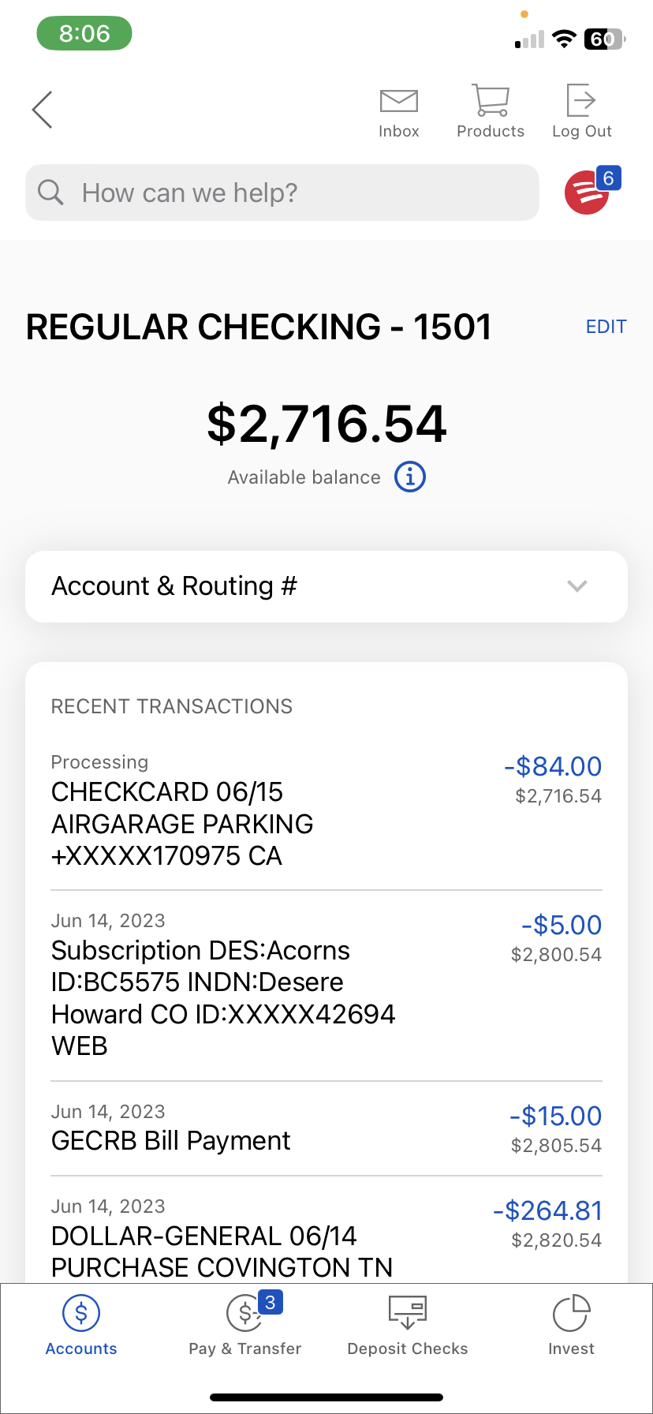The width and height of the screenshot is (653, 1414).
Task: Open the red flag notifications icon
Action: pyautogui.click(x=588, y=193)
